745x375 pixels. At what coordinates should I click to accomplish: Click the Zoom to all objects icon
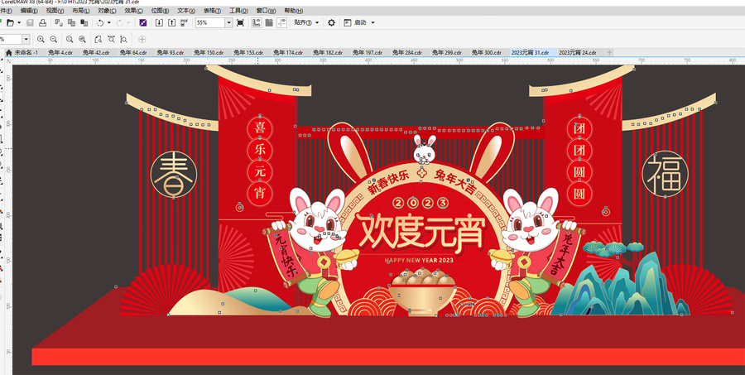click(x=83, y=40)
